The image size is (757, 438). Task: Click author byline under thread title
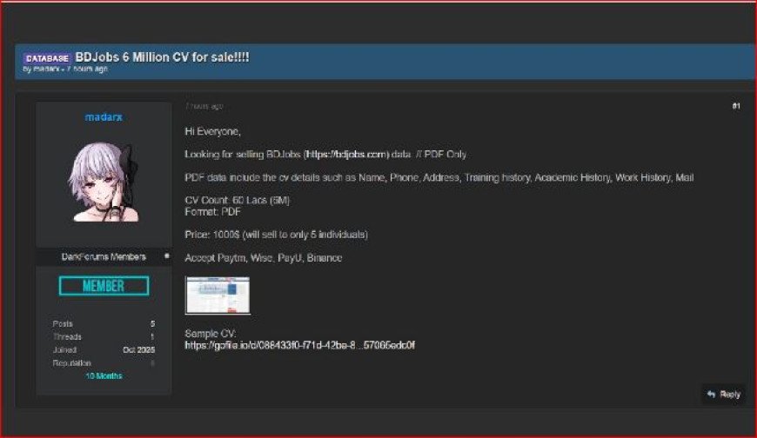(x=65, y=69)
